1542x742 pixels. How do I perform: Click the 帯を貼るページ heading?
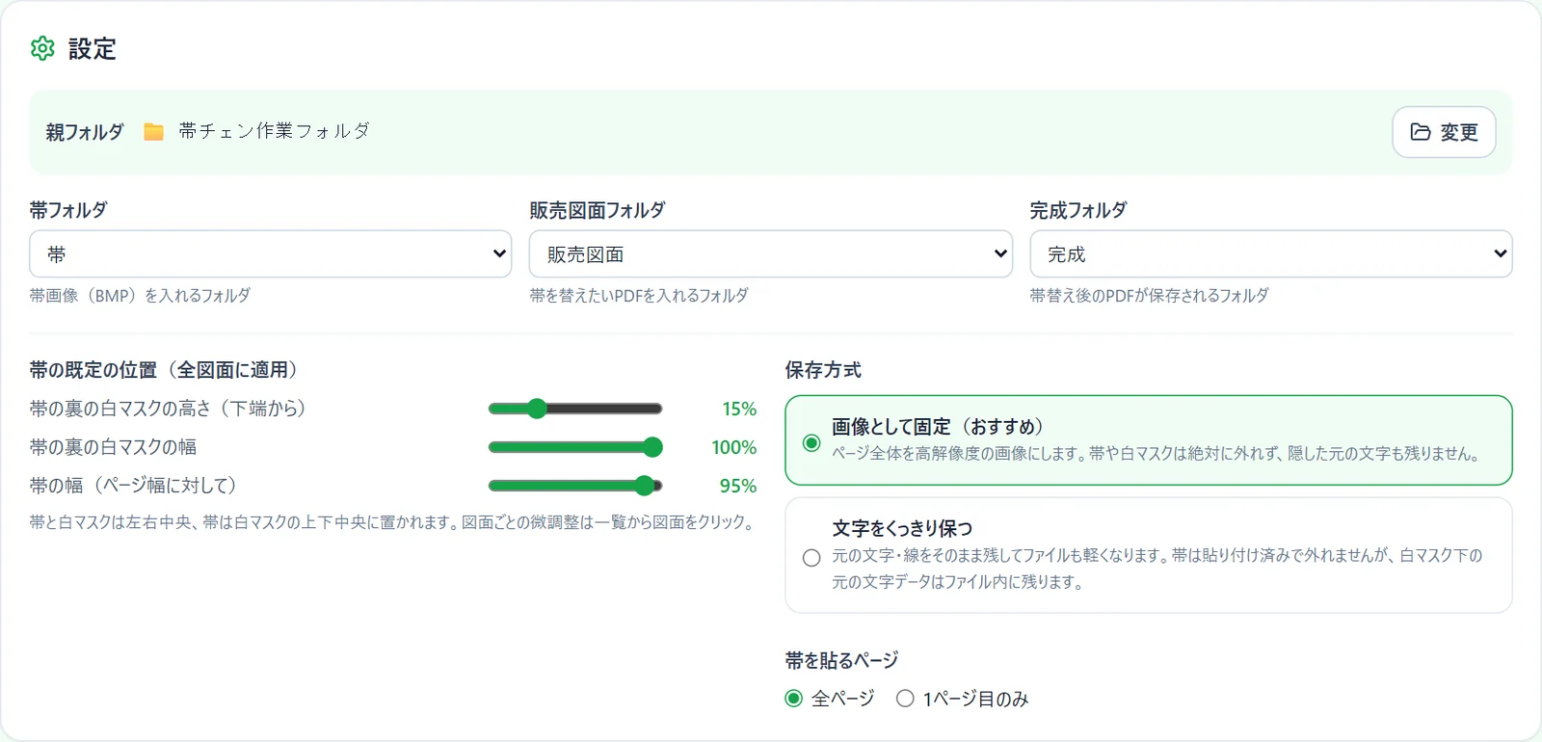(841, 660)
